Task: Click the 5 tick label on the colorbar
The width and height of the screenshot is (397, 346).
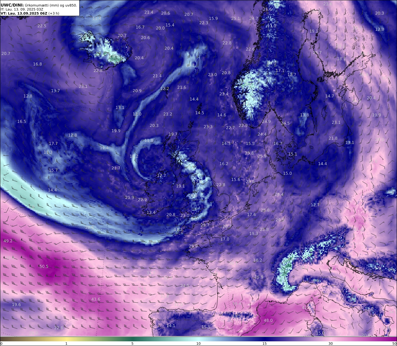Action: (x=132, y=344)
